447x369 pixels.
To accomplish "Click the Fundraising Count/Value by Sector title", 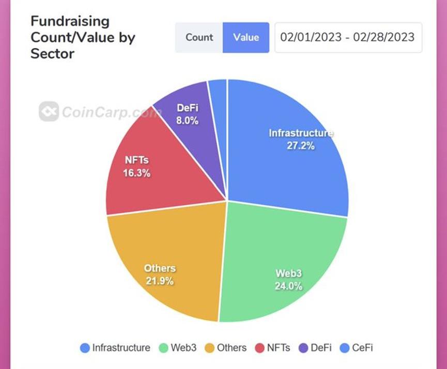I will 70,37.
